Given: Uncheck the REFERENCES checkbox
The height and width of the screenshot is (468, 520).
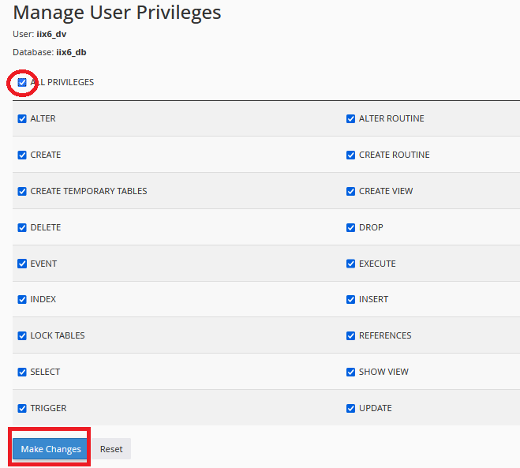Looking at the screenshot, I should click(350, 336).
